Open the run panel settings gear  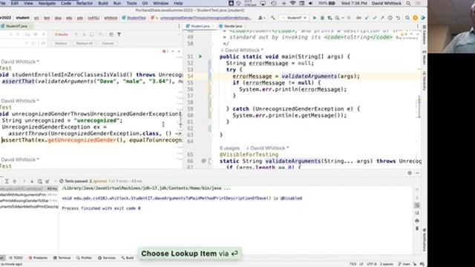click(410, 173)
